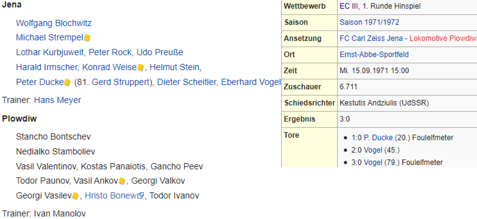Open trainer Hans Meyer link
Image resolution: width=477 pixels, height=219 pixels.
pos(57,100)
